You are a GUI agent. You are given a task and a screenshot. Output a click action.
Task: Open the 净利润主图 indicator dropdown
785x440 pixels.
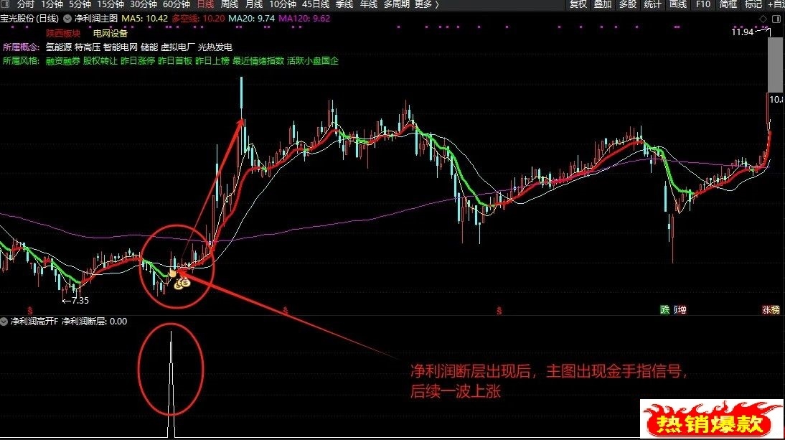tap(67, 19)
